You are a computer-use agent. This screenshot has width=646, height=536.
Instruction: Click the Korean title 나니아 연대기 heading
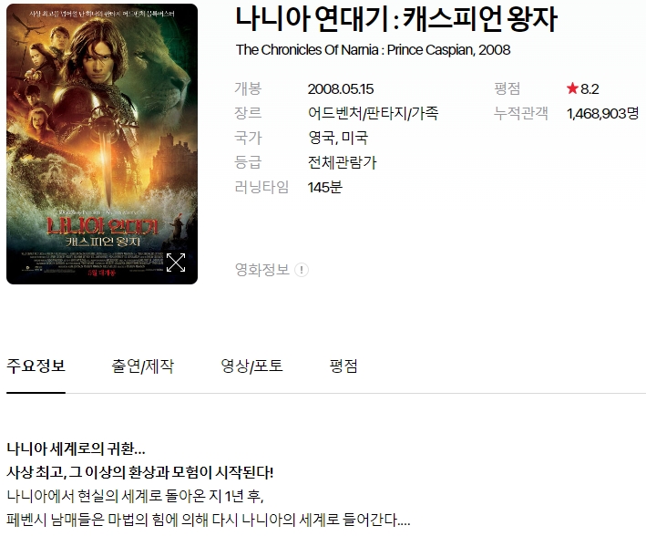pos(396,19)
